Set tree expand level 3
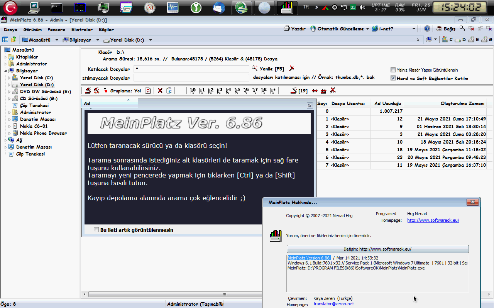This screenshot has width=494, height=308. coord(220,91)
